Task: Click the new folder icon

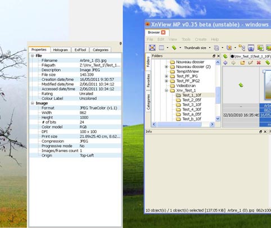Action: point(242,62)
